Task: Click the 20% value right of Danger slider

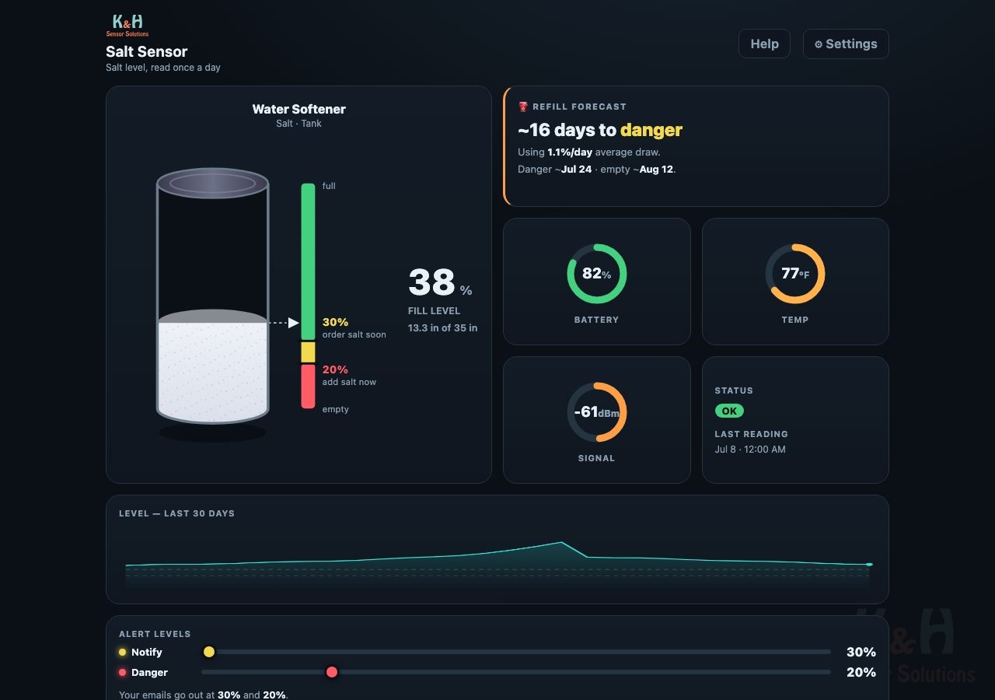Action: click(861, 673)
